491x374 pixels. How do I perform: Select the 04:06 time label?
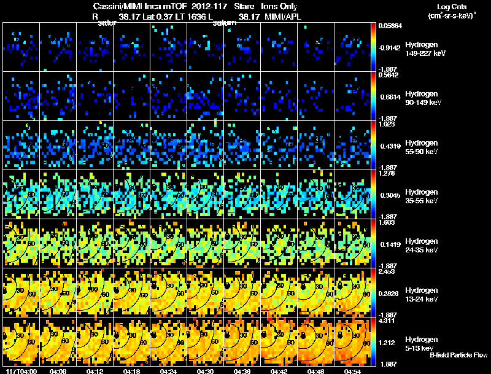pyautogui.click(x=58, y=371)
